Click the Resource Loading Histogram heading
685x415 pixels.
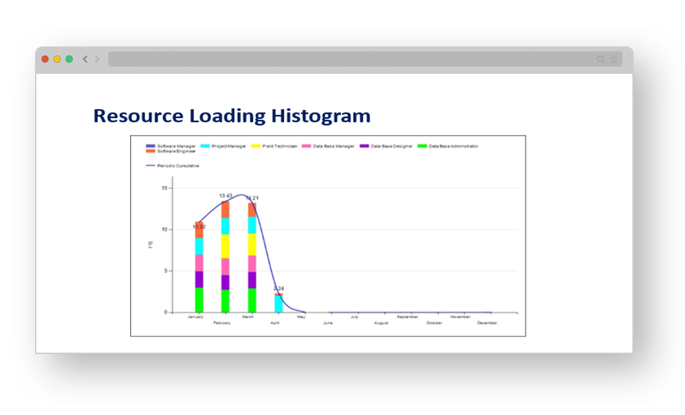coord(232,116)
